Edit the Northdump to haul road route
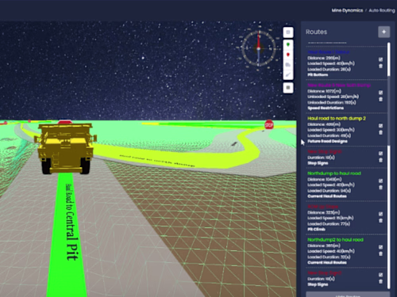Image resolution: width=397 pixels, height=297 pixels. tap(380, 181)
